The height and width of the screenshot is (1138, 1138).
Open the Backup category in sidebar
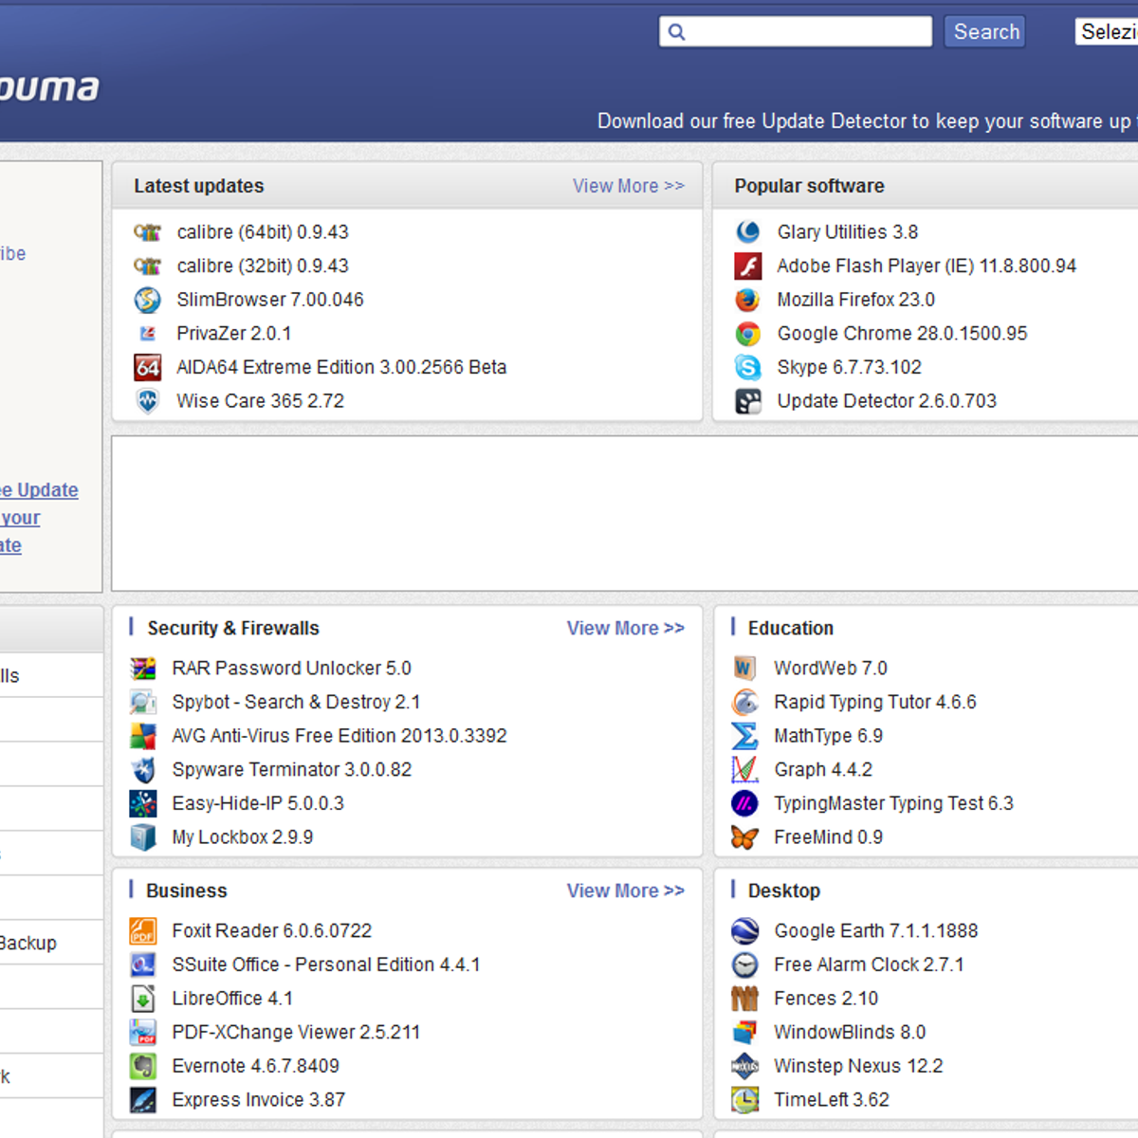28,943
